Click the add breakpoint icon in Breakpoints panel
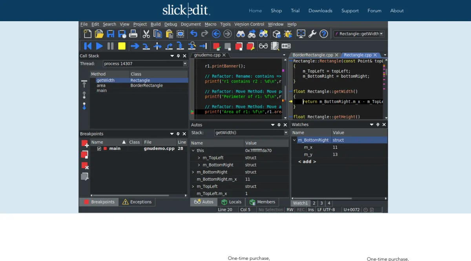This screenshot has height=261, width=471. coord(85,144)
